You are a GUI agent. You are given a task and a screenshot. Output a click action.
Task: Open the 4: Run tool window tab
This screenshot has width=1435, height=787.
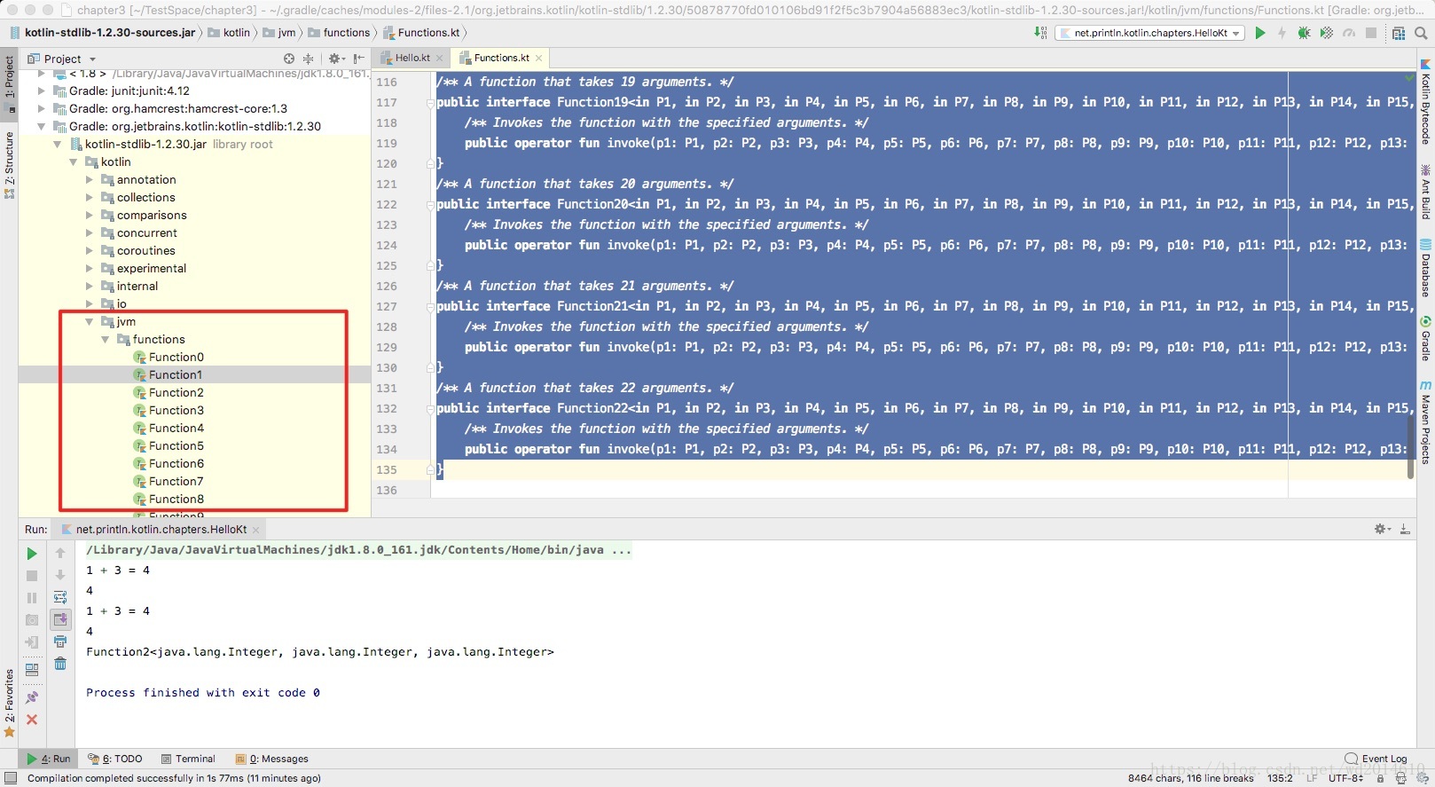[50, 759]
